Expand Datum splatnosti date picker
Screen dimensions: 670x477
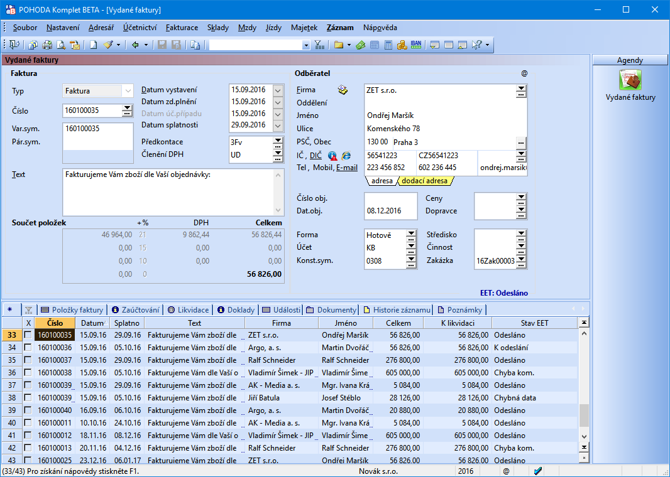278,126
